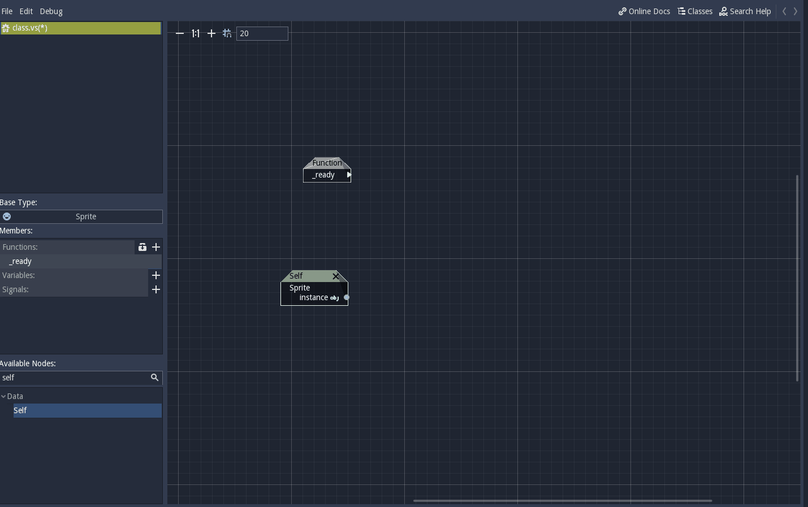This screenshot has height=507, width=808.
Task: Select the _ready function in Functions list
Action: (x=20, y=261)
